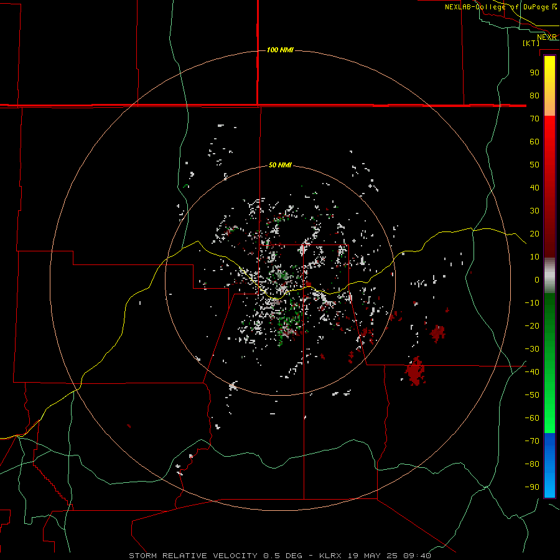
Task: Click the [KT] units label
Action: tap(531, 43)
